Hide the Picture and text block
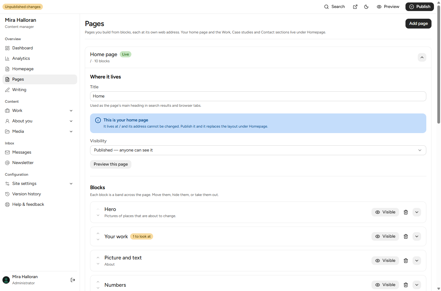 click(385, 261)
